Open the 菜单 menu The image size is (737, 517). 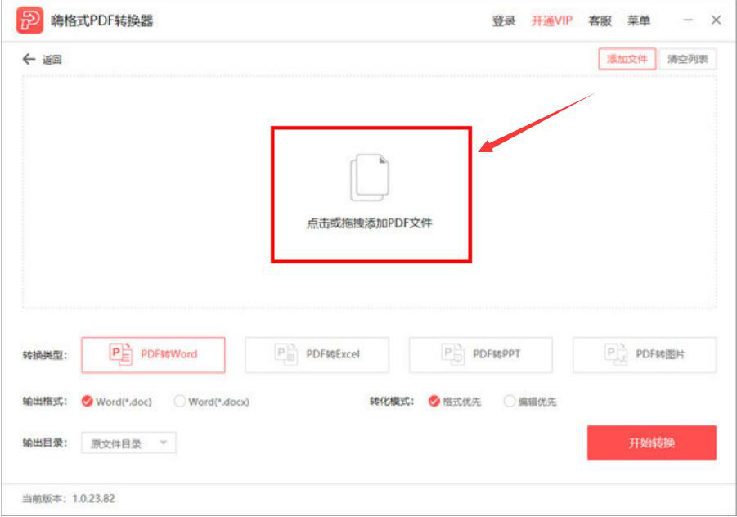point(638,20)
